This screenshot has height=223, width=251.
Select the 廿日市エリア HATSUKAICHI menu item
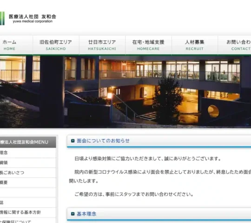(102, 45)
